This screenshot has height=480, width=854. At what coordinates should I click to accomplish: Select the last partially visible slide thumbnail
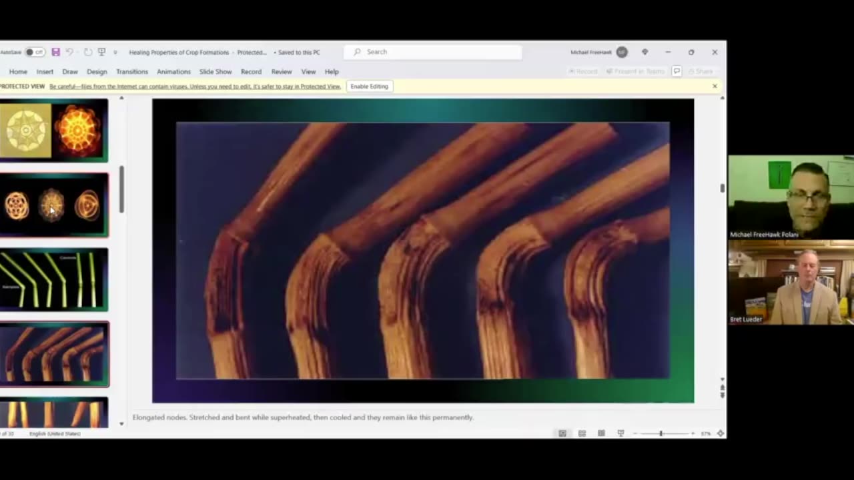point(53,412)
